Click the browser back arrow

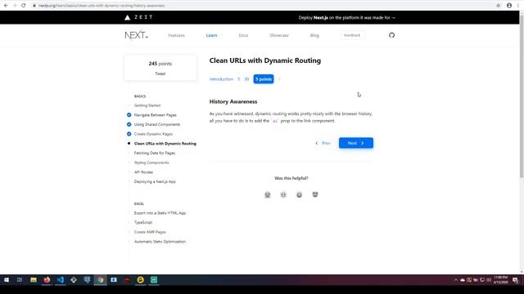6,6
